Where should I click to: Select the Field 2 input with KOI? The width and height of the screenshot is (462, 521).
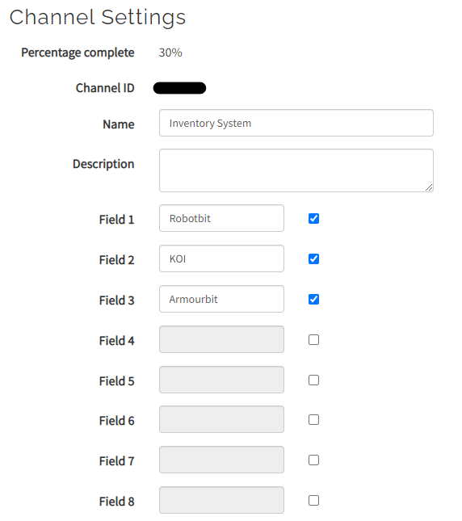pyautogui.click(x=221, y=258)
